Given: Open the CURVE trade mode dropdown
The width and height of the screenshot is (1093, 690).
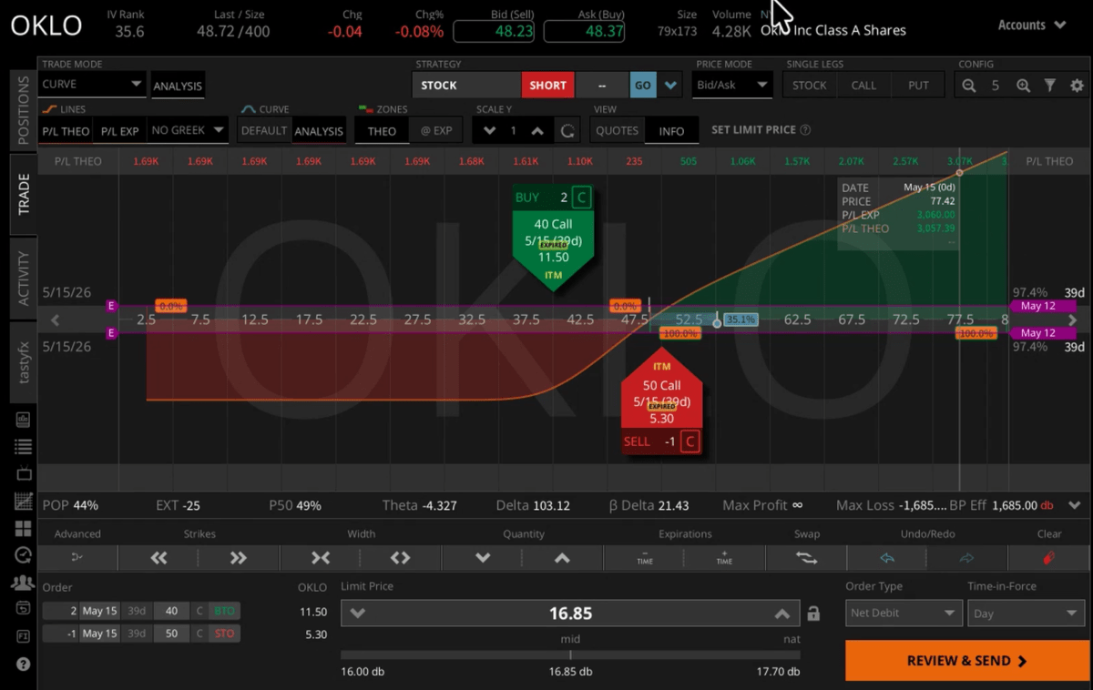Looking at the screenshot, I should pos(91,84).
